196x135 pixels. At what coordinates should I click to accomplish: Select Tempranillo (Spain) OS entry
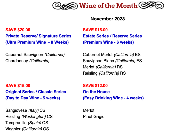point(27,123)
